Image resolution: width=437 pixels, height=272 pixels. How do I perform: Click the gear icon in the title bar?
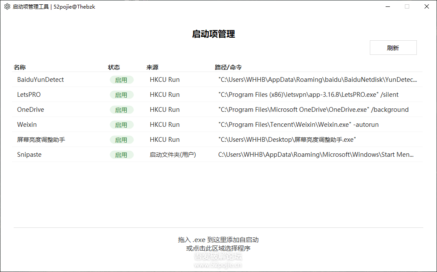coord(6,6)
